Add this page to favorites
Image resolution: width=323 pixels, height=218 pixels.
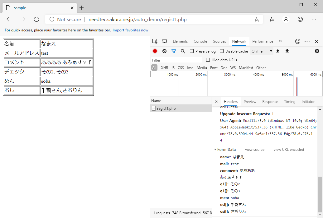click(x=257, y=20)
